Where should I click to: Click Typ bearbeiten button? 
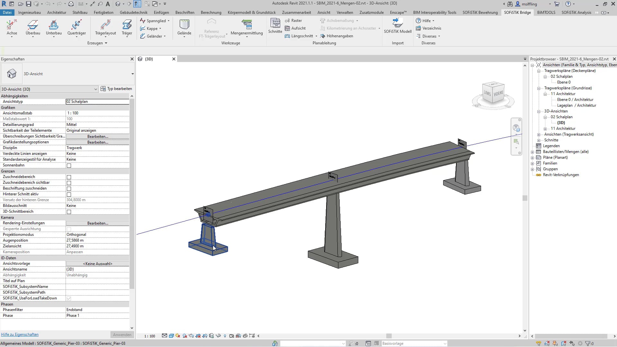(x=116, y=89)
